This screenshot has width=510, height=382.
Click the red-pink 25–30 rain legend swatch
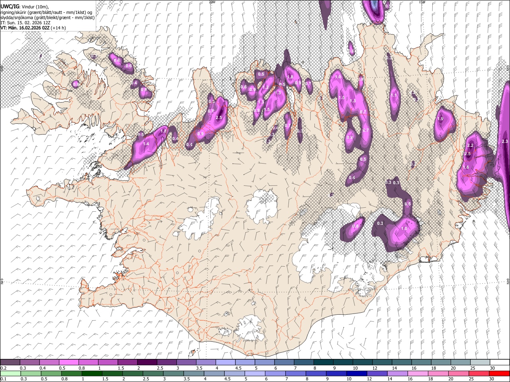pos(479,373)
